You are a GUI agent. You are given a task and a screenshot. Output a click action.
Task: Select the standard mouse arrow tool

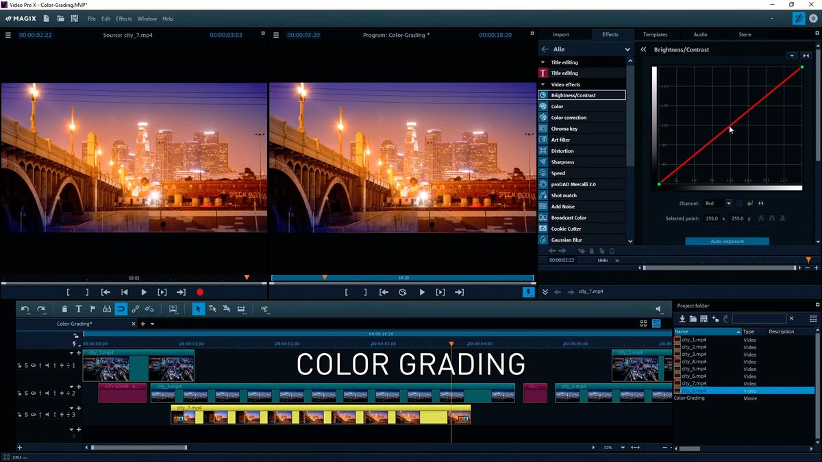coord(198,309)
